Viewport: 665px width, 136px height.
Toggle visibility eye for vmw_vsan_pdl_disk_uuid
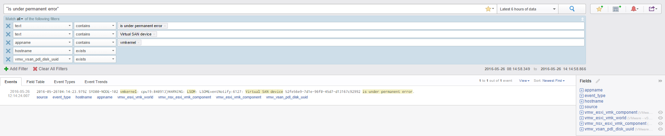(x=660, y=129)
